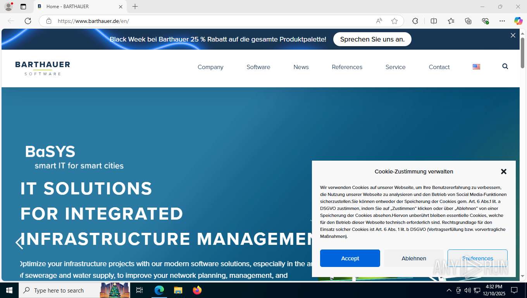Click the scrollbar down arrow
The width and height of the screenshot is (527, 298).
click(x=522, y=276)
